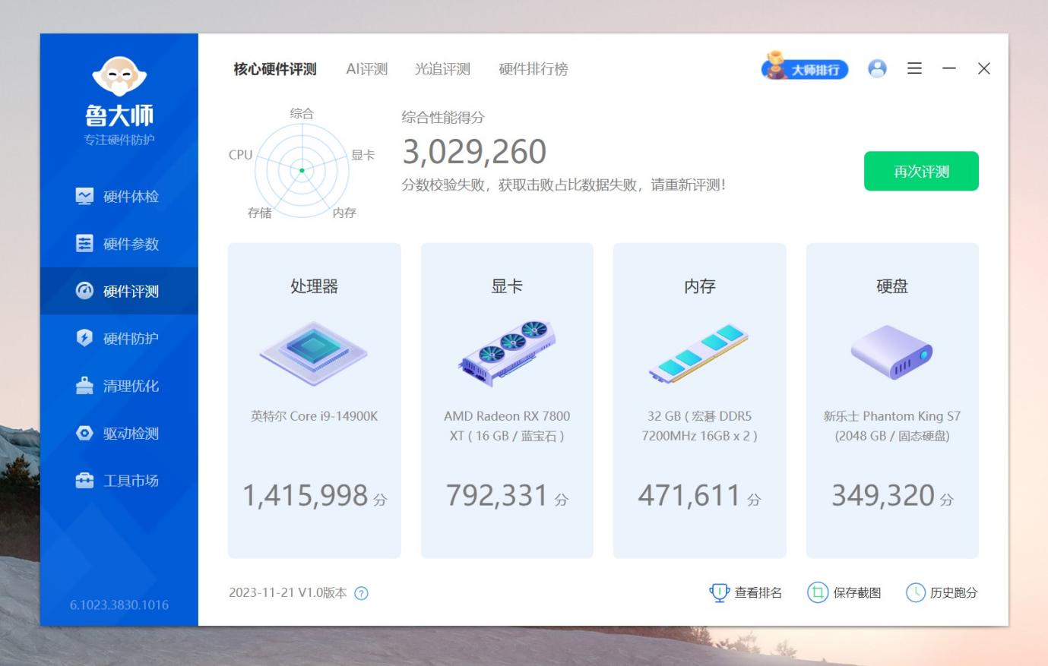Click the 471,611 memory score
1048x666 pixels.
tap(689, 496)
